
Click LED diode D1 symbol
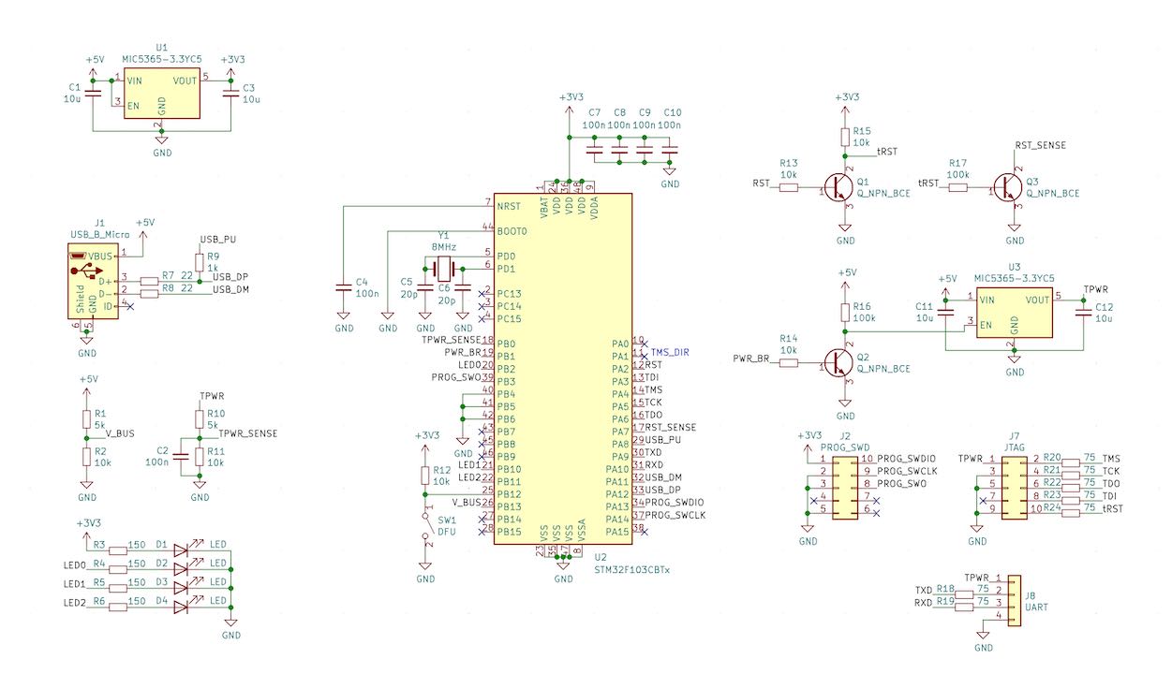[x=182, y=545]
